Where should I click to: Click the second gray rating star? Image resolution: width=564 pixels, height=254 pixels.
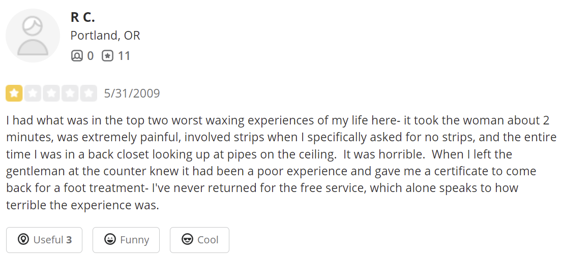pos(33,93)
